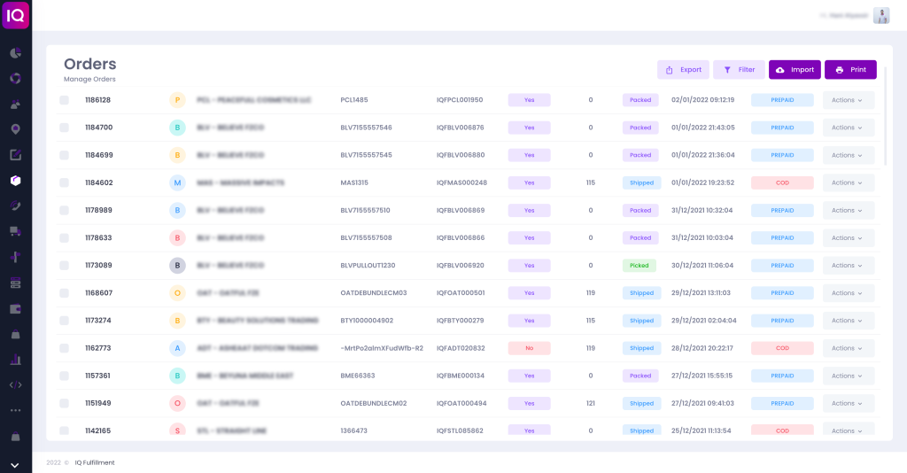The height and width of the screenshot is (473, 907).
Task: Expand Actions dropdown for order 1184700
Action: pyautogui.click(x=848, y=128)
